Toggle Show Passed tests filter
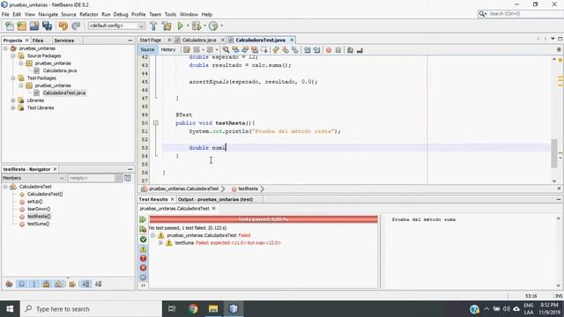Viewport: 564px width, 317px height. point(143,239)
